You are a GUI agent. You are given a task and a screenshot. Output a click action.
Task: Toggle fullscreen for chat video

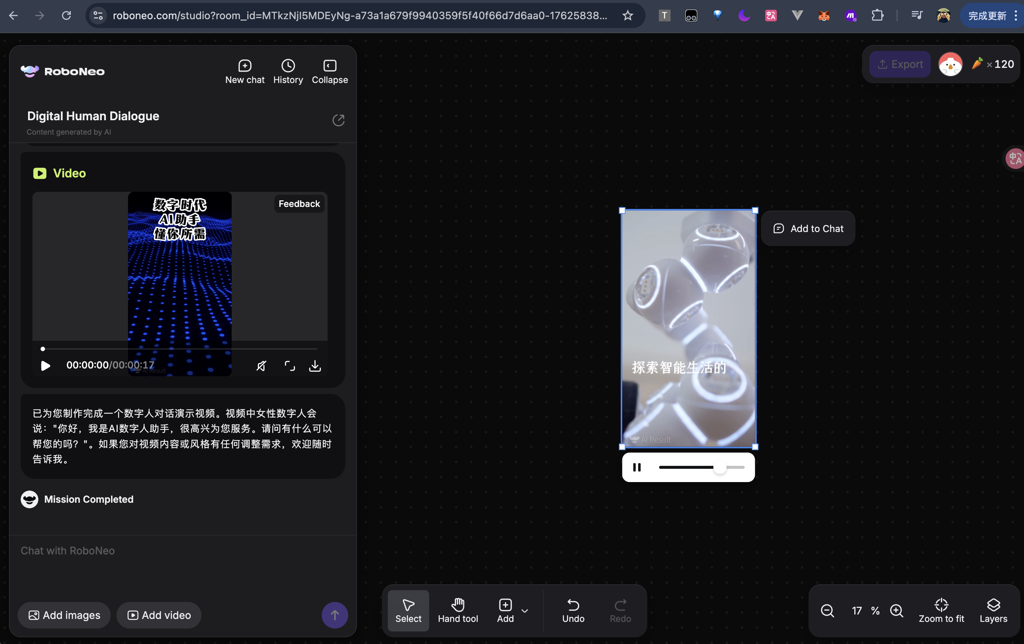[x=290, y=366]
